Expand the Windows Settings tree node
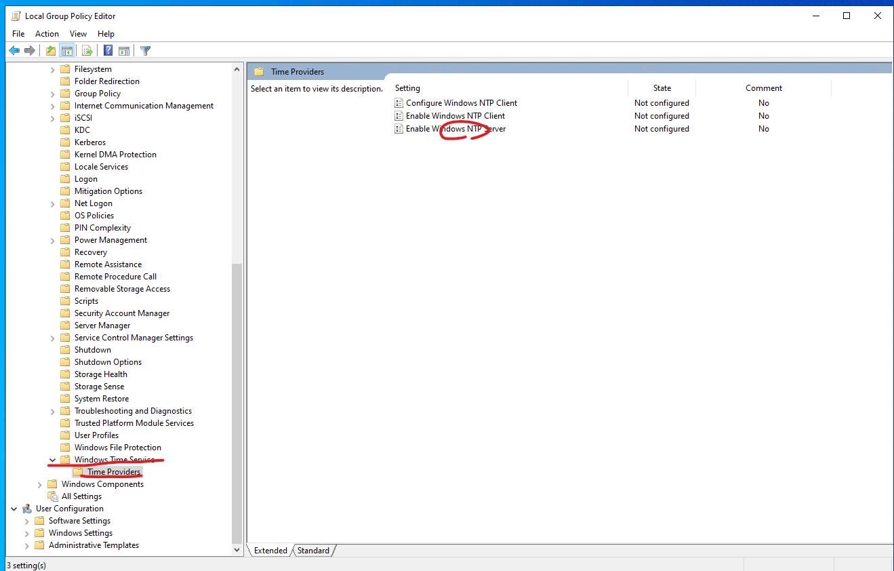The width and height of the screenshot is (894, 571). click(27, 533)
